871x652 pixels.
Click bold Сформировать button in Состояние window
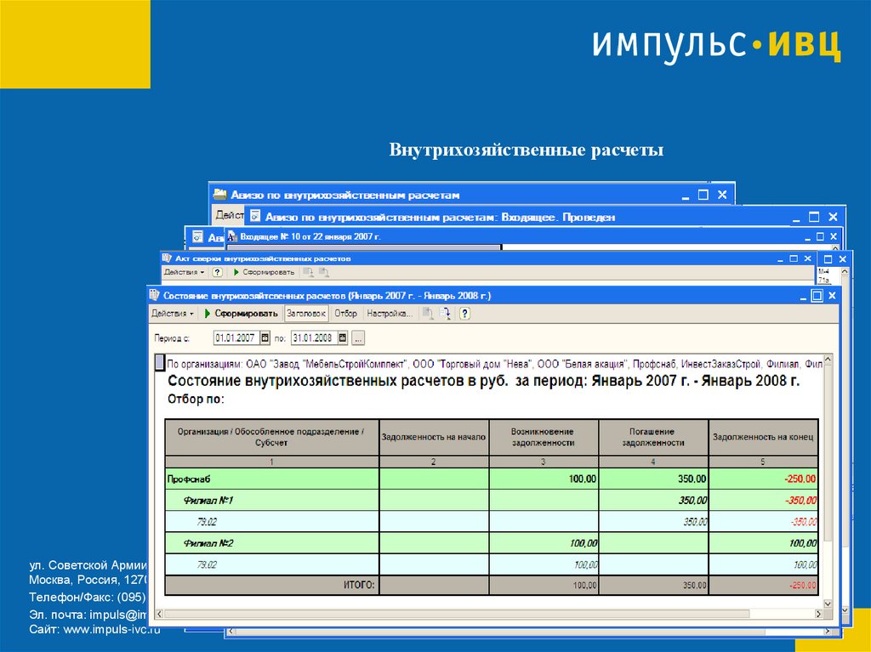coord(241,314)
